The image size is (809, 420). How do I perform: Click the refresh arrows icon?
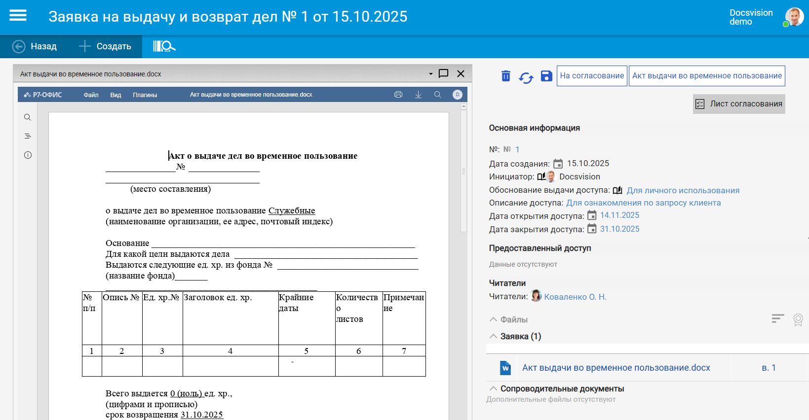526,77
